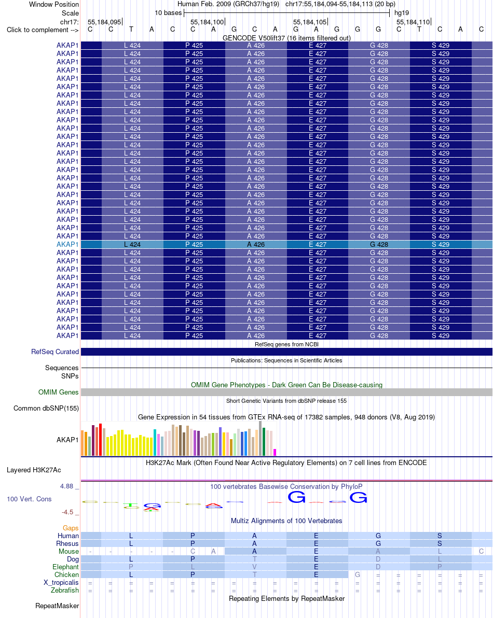This screenshot has width=493, height=618.
Task: Open the OMIM Genes track label
Action: (58, 392)
